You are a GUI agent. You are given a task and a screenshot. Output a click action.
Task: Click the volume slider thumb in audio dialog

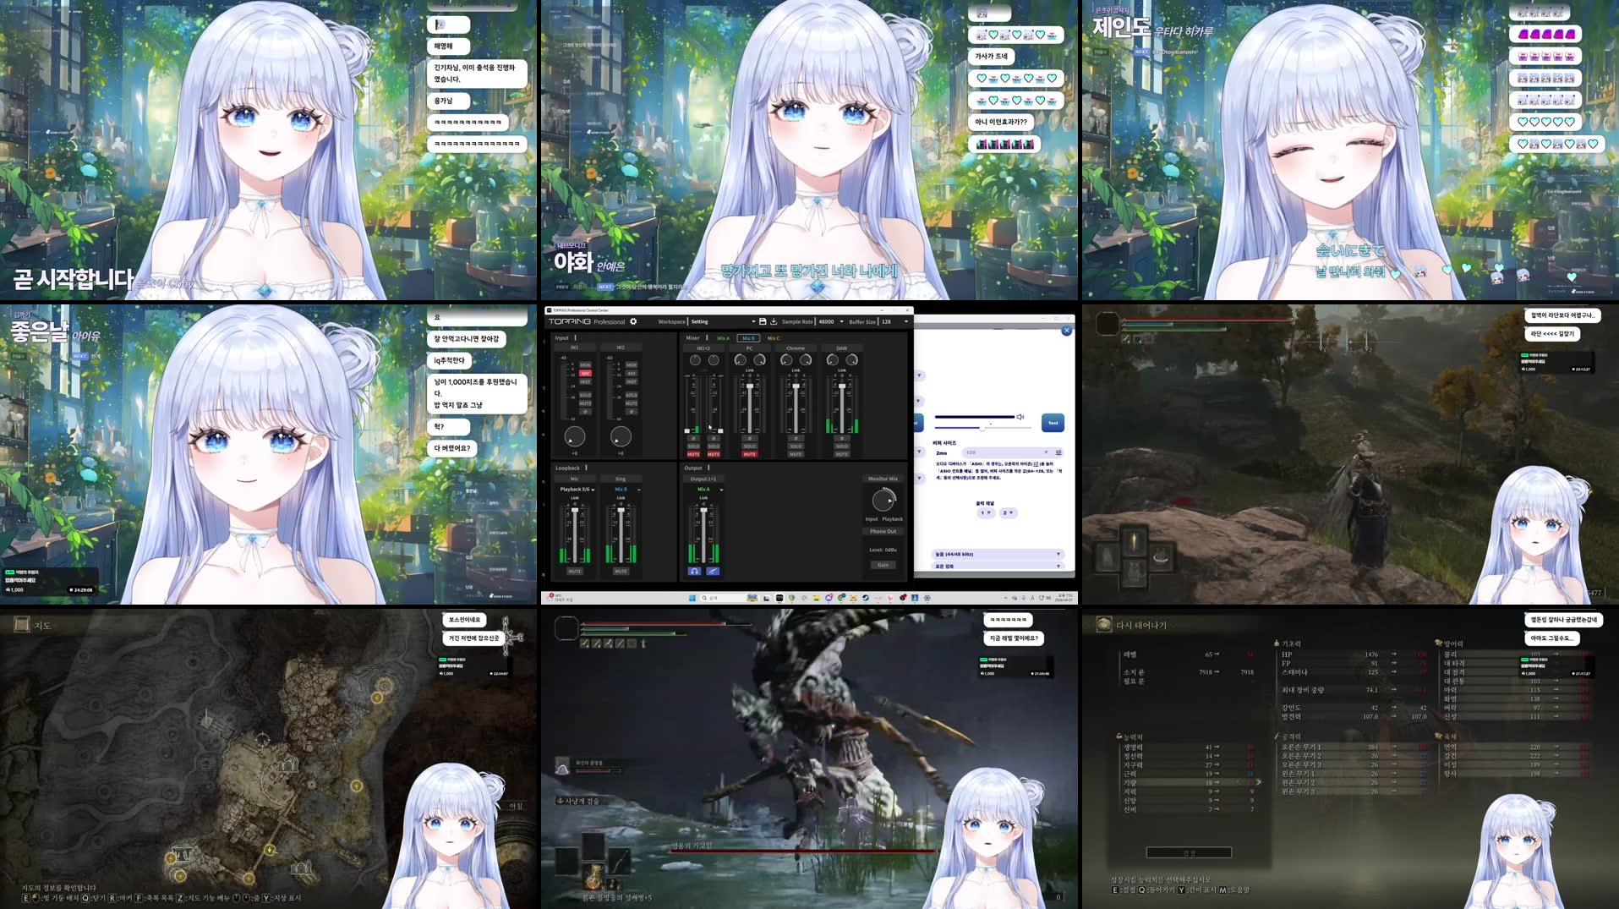[x=982, y=428]
